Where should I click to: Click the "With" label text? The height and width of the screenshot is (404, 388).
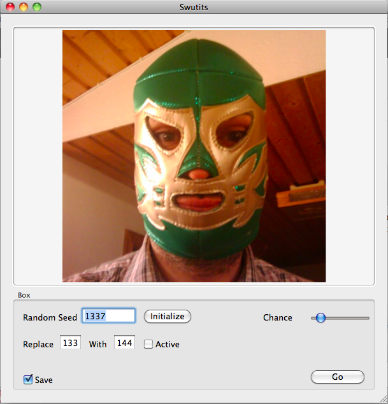pyautogui.click(x=97, y=344)
